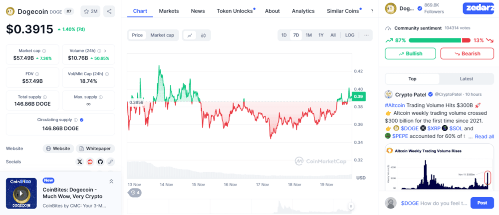Vote Bullish on community sentiment
Screen dimensions: 499x215
410,54
